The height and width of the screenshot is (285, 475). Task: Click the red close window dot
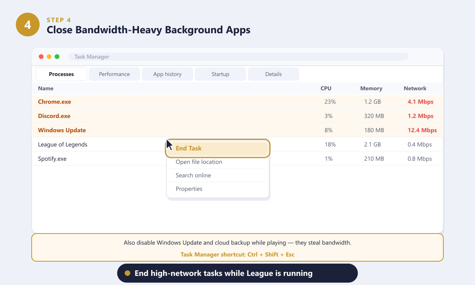(x=41, y=57)
